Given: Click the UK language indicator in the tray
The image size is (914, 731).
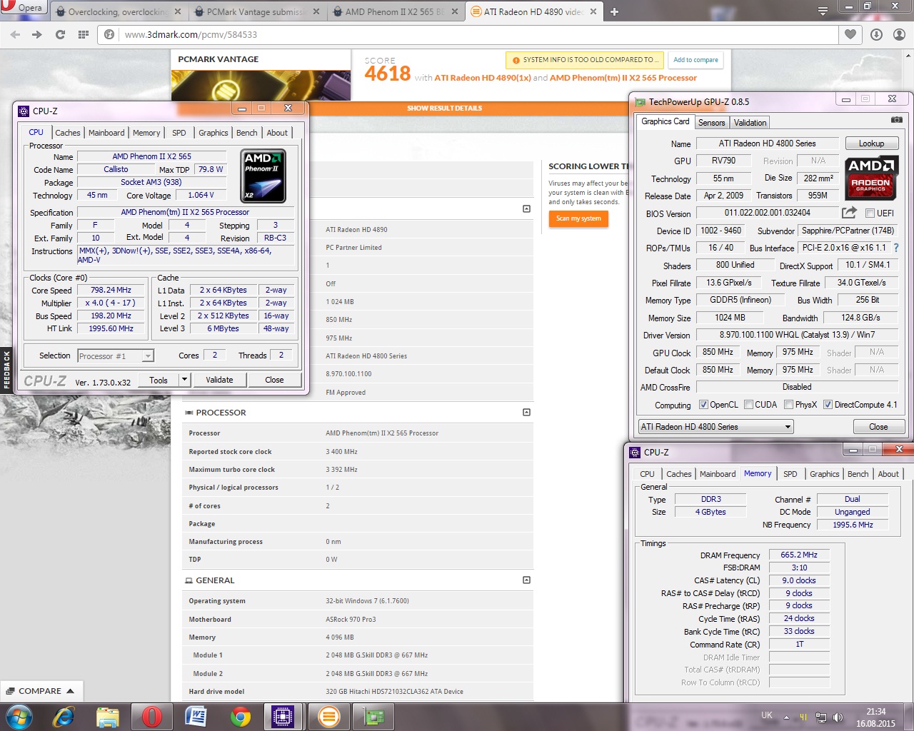Looking at the screenshot, I should pyautogui.click(x=767, y=715).
